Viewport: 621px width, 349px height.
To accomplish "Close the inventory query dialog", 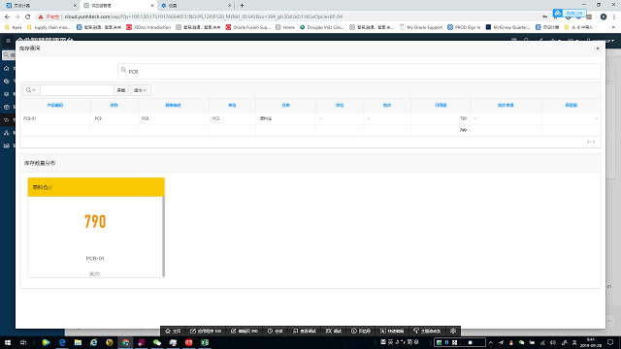I will [x=598, y=48].
